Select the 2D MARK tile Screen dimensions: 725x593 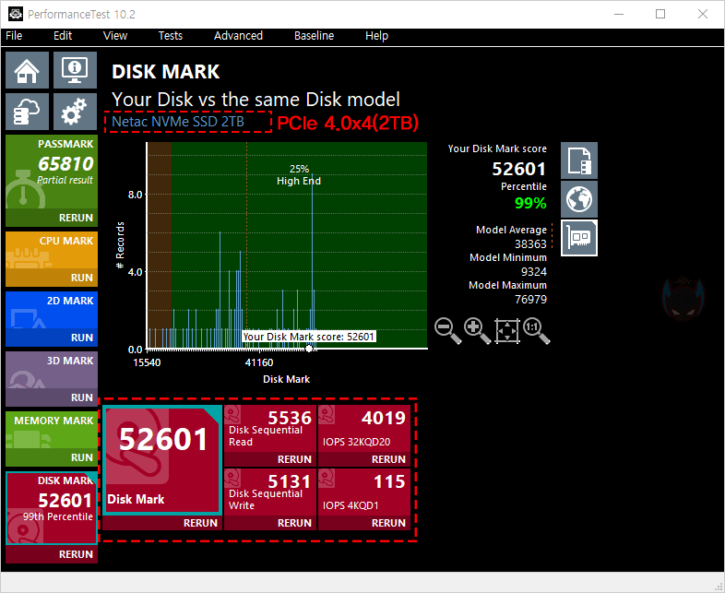click(52, 310)
